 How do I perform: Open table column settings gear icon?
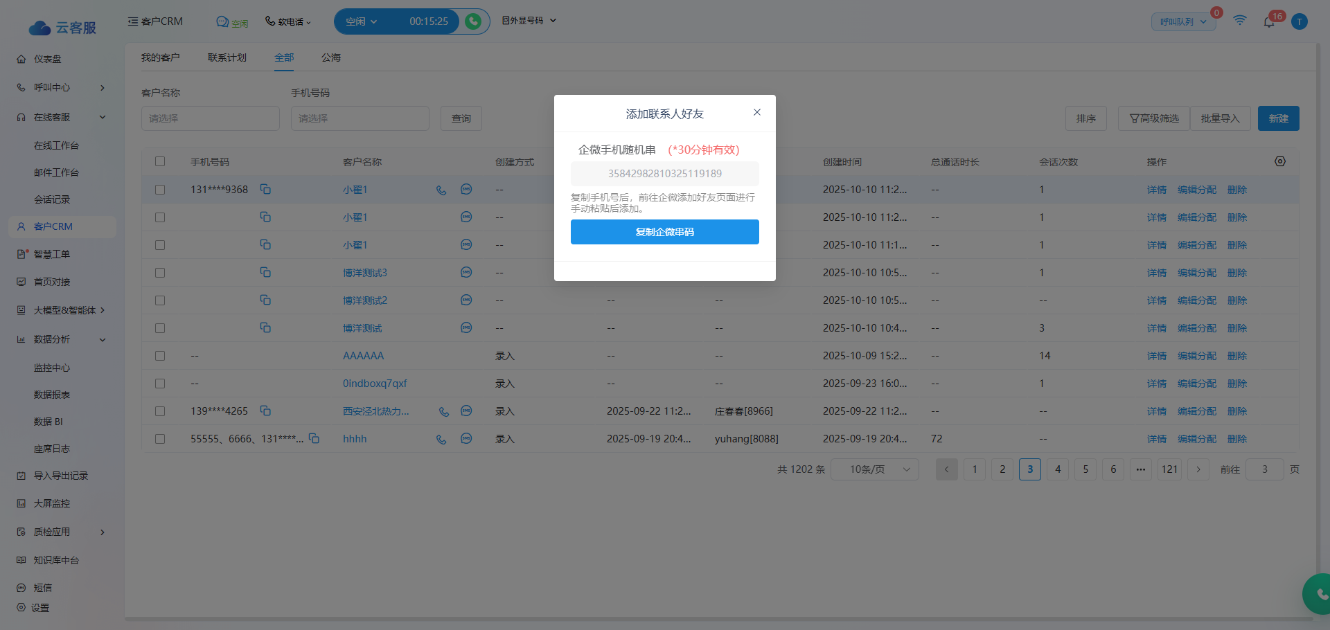coord(1280,161)
